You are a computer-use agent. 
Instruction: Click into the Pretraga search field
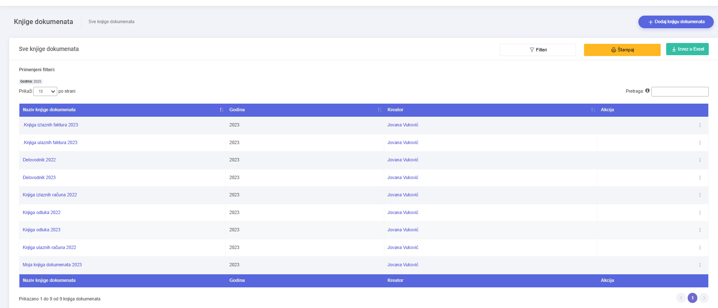pos(680,91)
